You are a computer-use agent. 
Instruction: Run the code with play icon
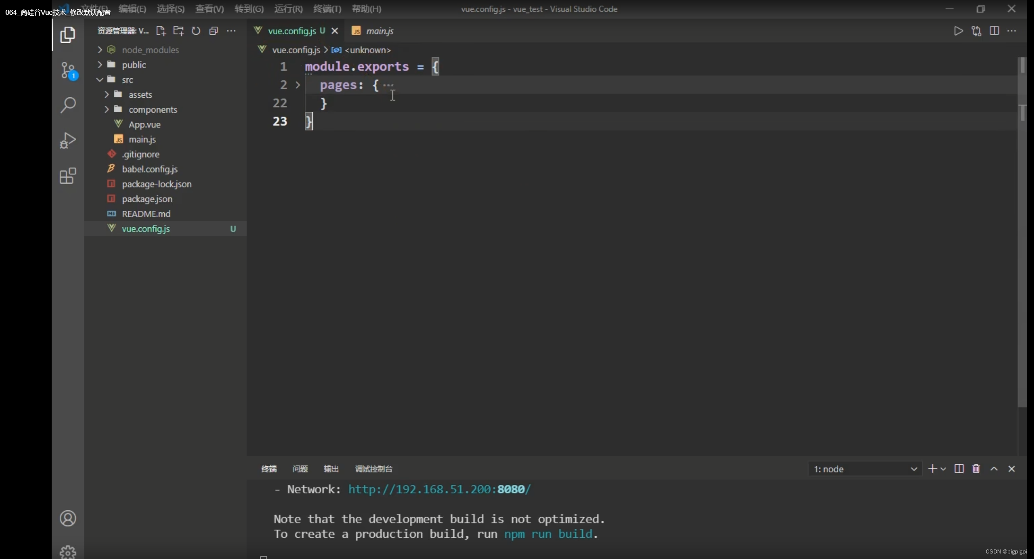point(958,31)
